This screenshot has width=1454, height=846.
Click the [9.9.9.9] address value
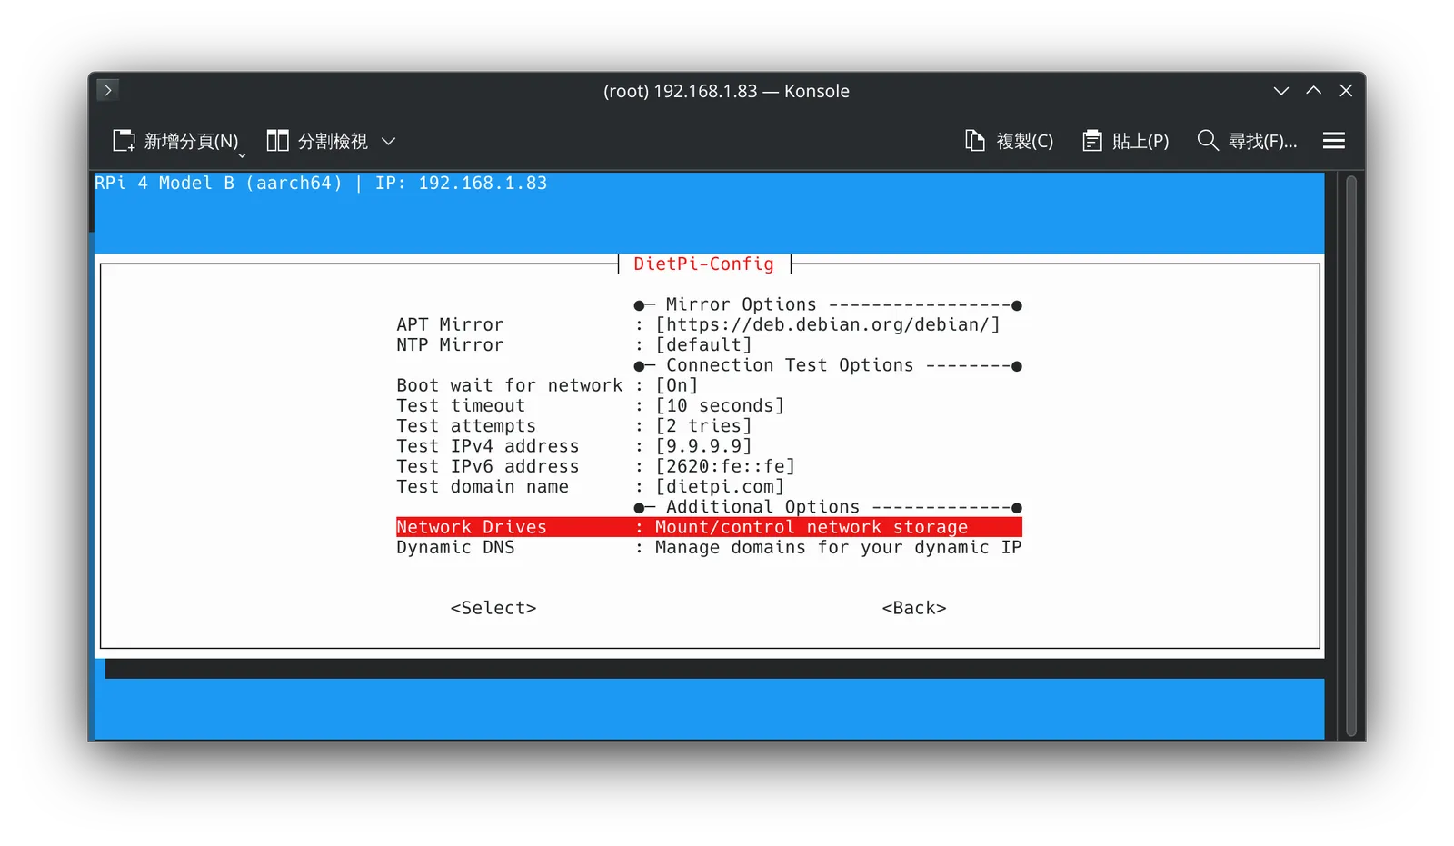coord(703,446)
